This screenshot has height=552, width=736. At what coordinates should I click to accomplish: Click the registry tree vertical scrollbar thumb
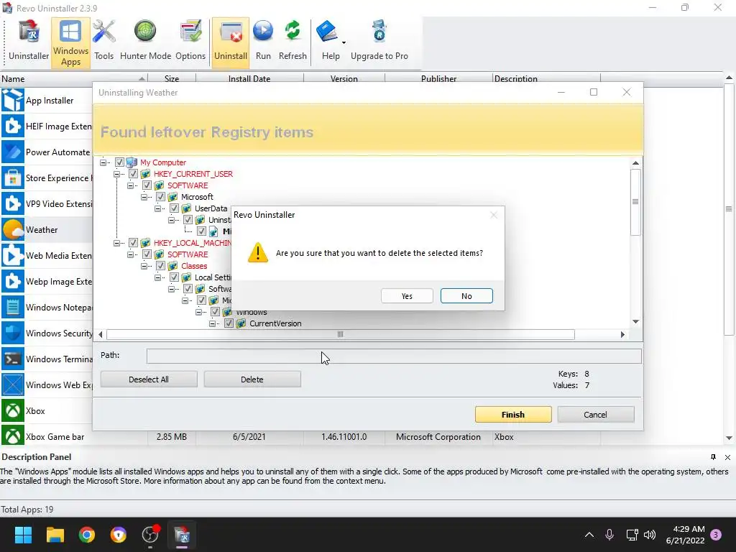point(635,202)
